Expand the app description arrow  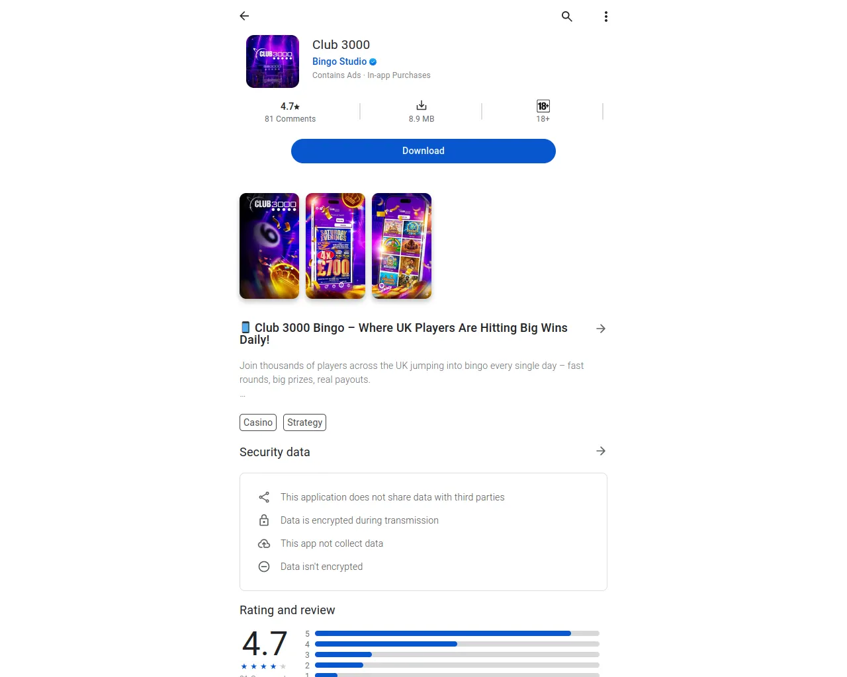pyautogui.click(x=601, y=329)
